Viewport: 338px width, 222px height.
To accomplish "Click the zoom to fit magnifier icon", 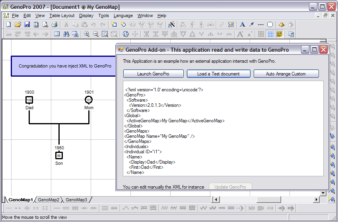I will [105, 34].
